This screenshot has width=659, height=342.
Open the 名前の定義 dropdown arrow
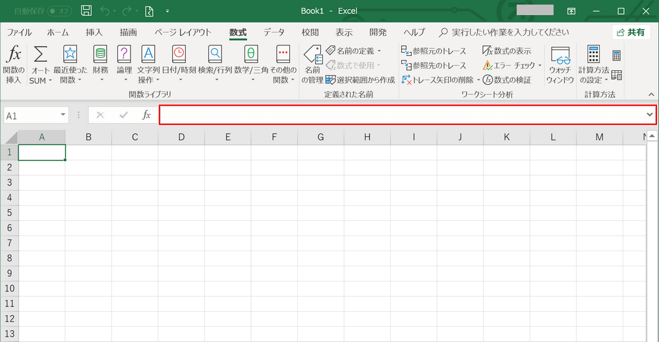(379, 51)
